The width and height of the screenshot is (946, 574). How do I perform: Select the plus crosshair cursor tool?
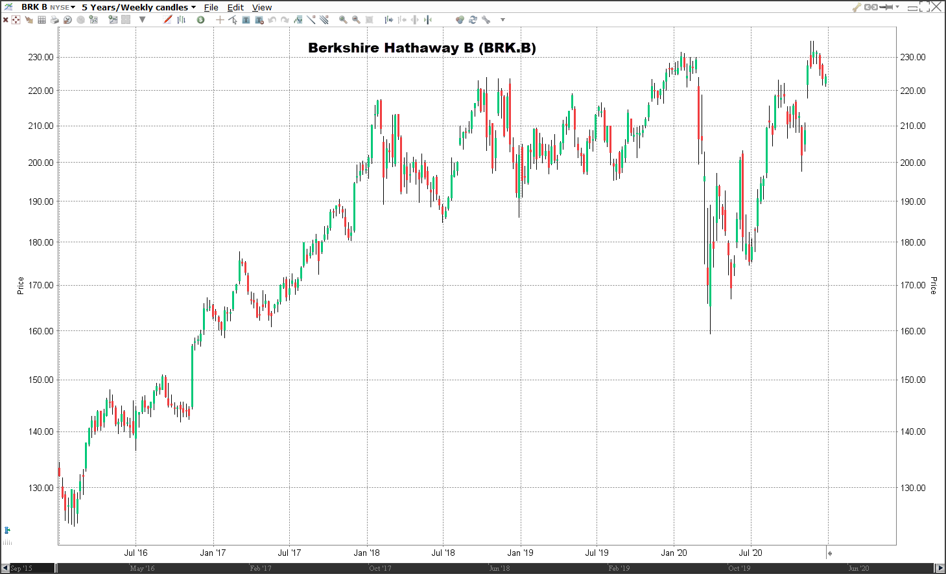pyautogui.click(x=220, y=20)
